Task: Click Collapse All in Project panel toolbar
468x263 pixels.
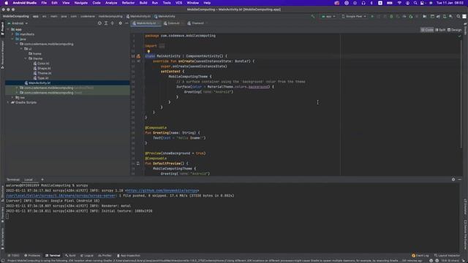Action: pyautogui.click(x=113, y=23)
